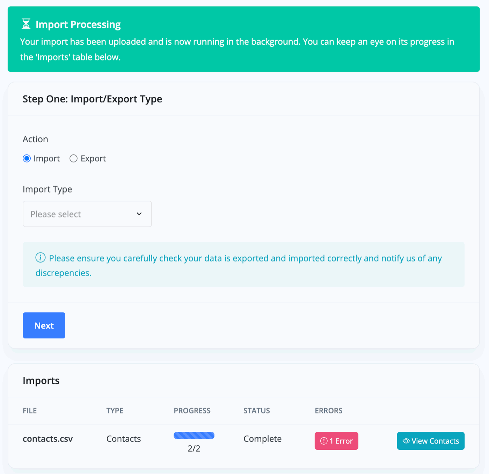Click the contacts.csv file name
The width and height of the screenshot is (489, 474).
(48, 439)
